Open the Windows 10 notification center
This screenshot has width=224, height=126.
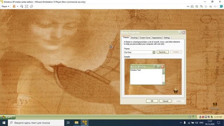click(218, 123)
